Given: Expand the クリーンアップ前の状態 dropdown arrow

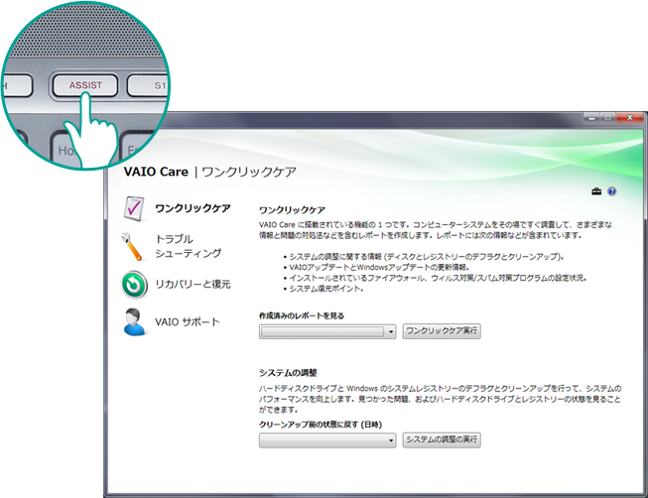Looking at the screenshot, I should 392,438.
